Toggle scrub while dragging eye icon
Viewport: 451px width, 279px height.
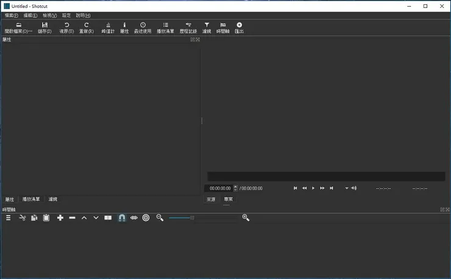tap(134, 217)
